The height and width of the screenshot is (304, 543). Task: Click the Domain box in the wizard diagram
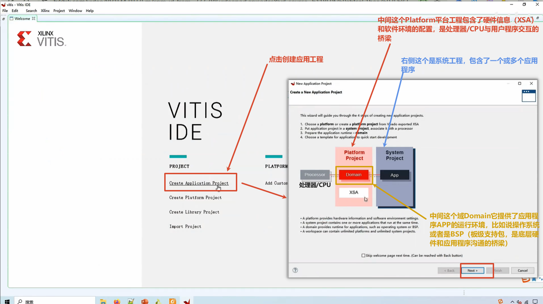pyautogui.click(x=354, y=175)
